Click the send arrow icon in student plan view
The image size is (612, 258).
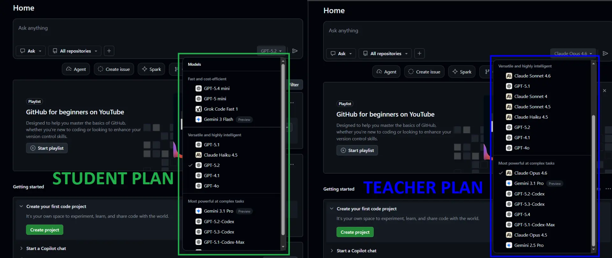click(x=295, y=51)
